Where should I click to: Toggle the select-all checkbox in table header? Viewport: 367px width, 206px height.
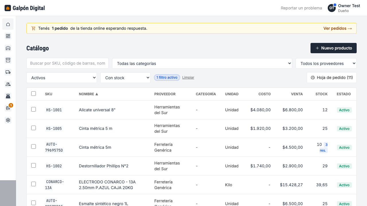34,94
